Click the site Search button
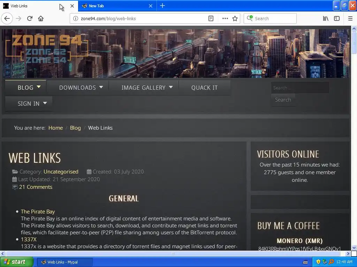The image size is (357, 267). tap(283, 100)
